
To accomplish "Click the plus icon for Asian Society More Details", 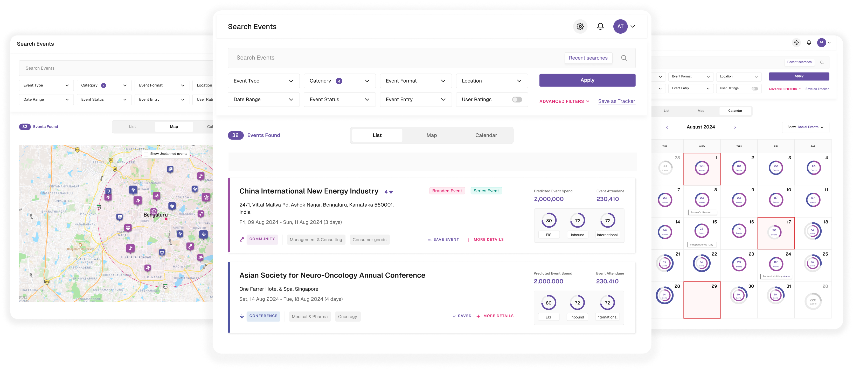I will [478, 316].
